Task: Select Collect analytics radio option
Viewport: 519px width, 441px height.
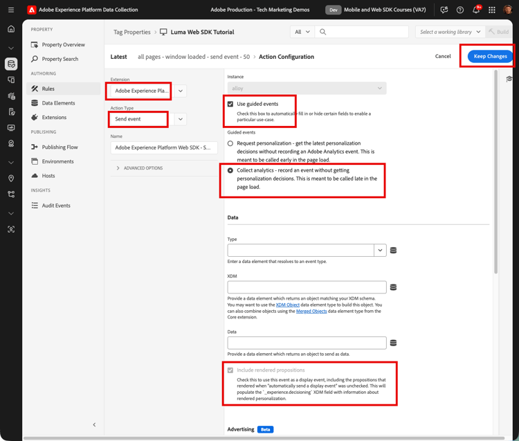Action: tap(230, 170)
